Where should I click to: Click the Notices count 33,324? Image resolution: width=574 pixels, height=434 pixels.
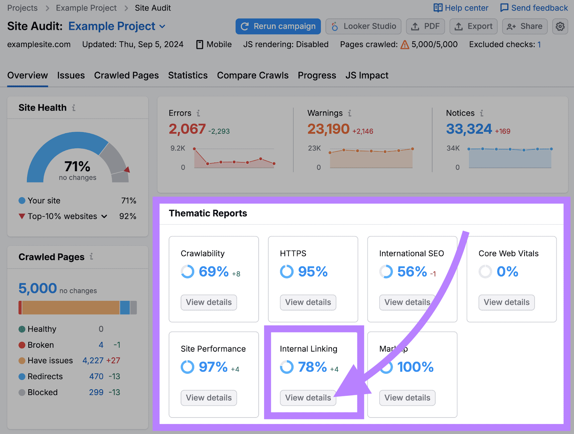[x=469, y=129]
